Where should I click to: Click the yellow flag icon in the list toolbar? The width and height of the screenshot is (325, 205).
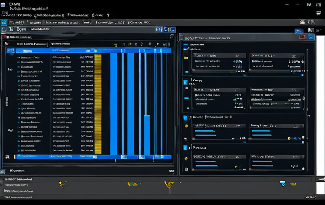130,44
